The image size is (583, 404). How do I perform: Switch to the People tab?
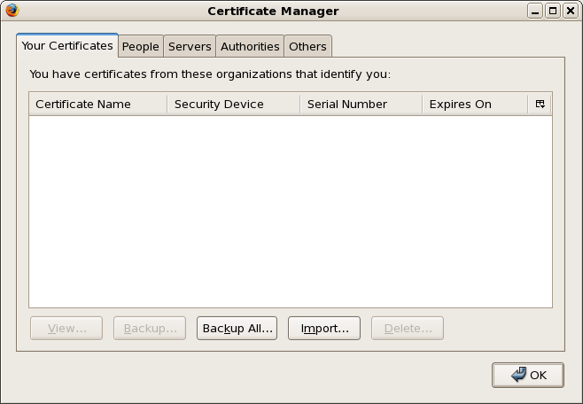pyautogui.click(x=140, y=46)
